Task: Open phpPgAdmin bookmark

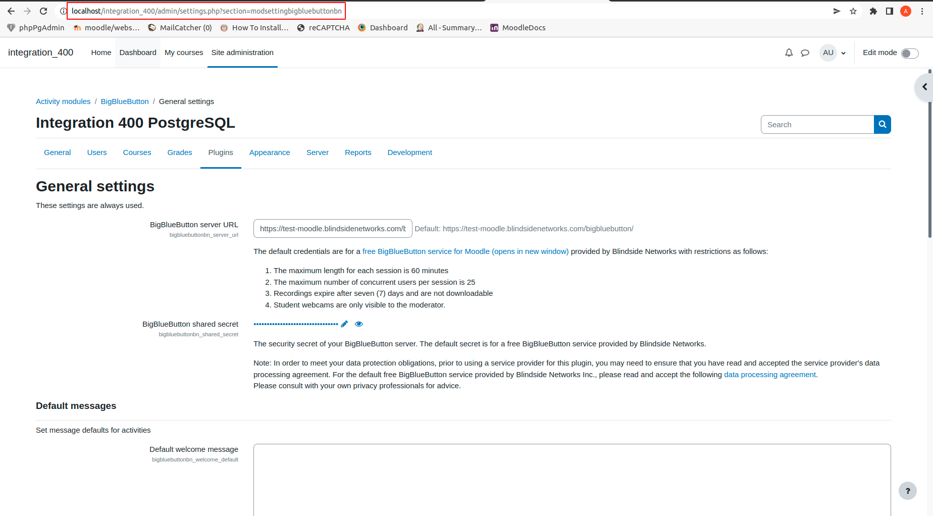Action: pos(36,28)
